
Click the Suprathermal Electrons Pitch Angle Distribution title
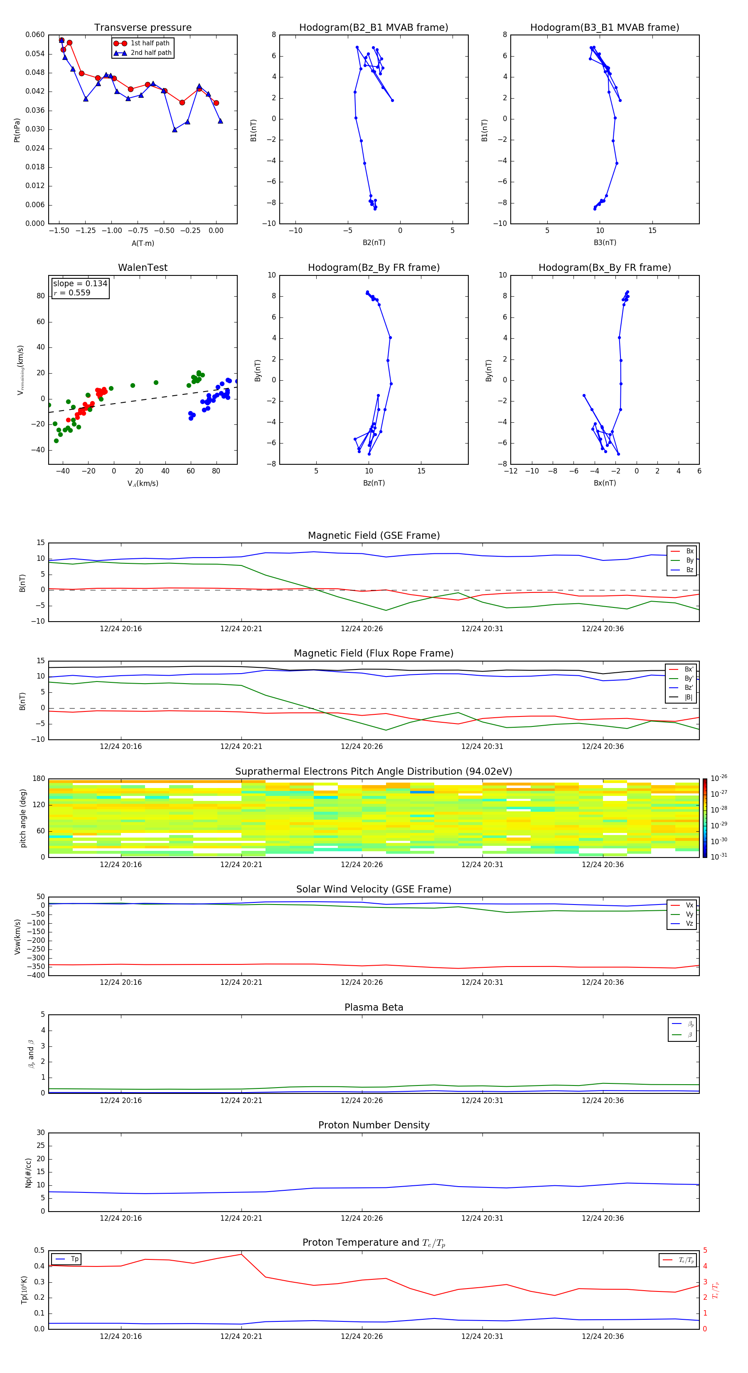(374, 772)
